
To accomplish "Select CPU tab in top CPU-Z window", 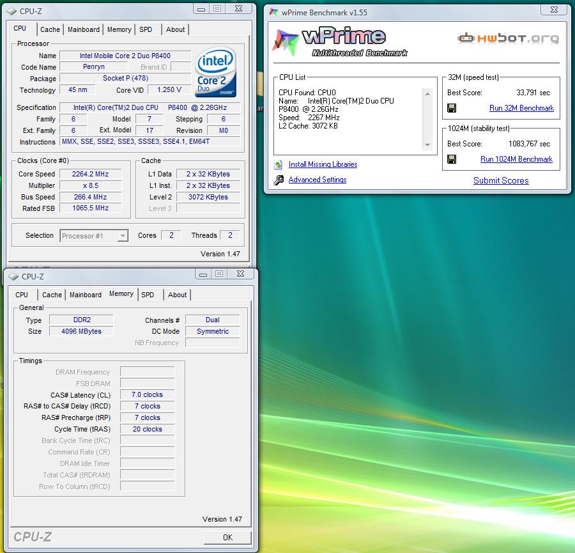I will click(x=20, y=28).
